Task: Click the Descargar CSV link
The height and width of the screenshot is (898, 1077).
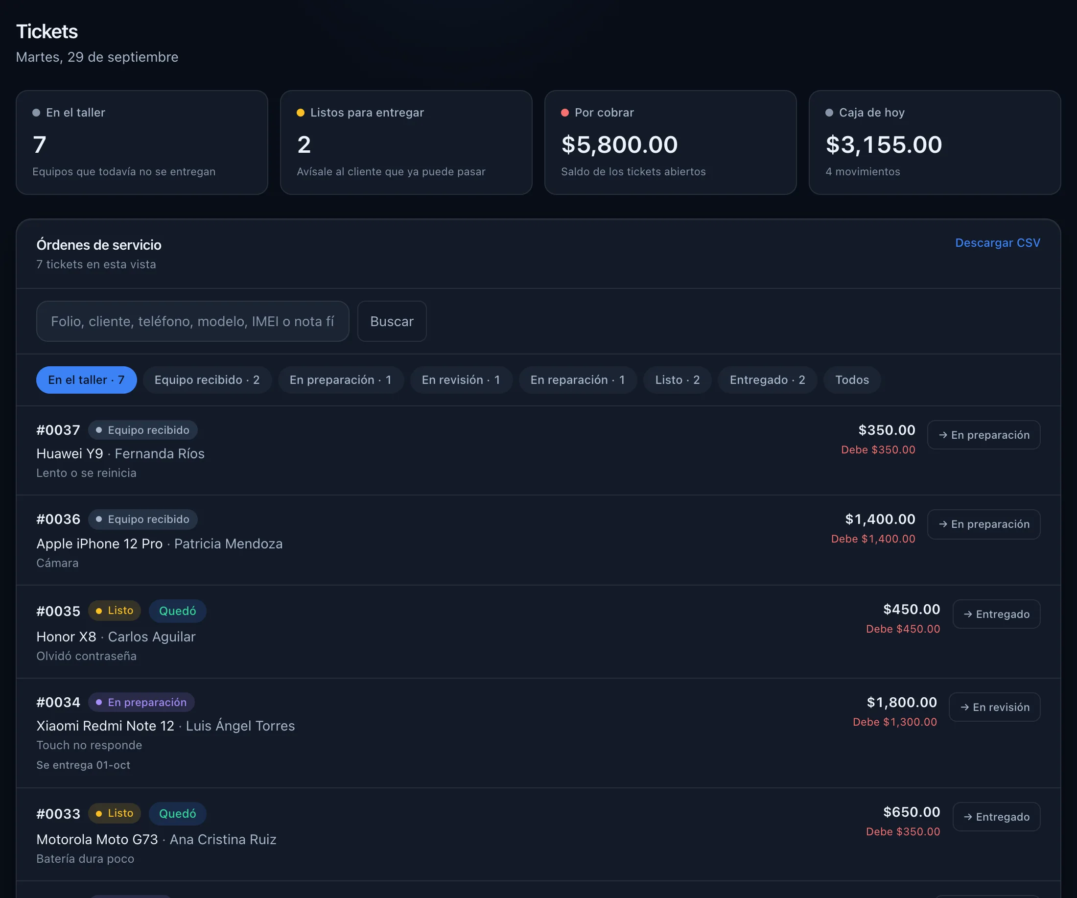Action: [x=998, y=242]
